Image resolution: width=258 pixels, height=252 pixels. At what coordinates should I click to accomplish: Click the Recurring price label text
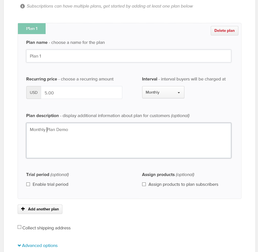coord(41,79)
